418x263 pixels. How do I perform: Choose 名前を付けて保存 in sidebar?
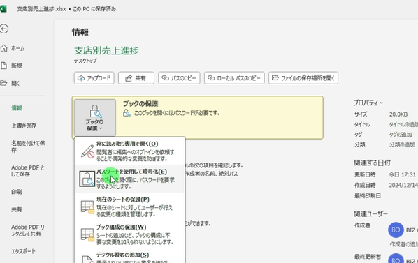point(28,146)
